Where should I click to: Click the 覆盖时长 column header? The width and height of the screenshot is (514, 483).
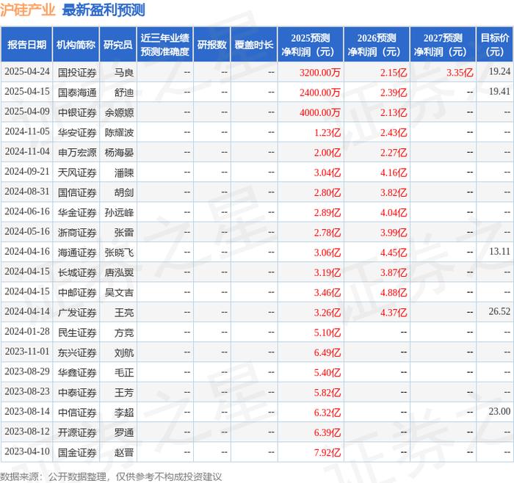pyautogui.click(x=254, y=45)
